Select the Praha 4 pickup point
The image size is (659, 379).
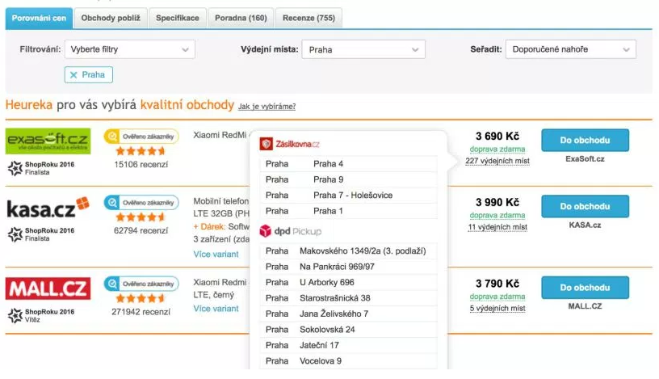(x=348, y=163)
